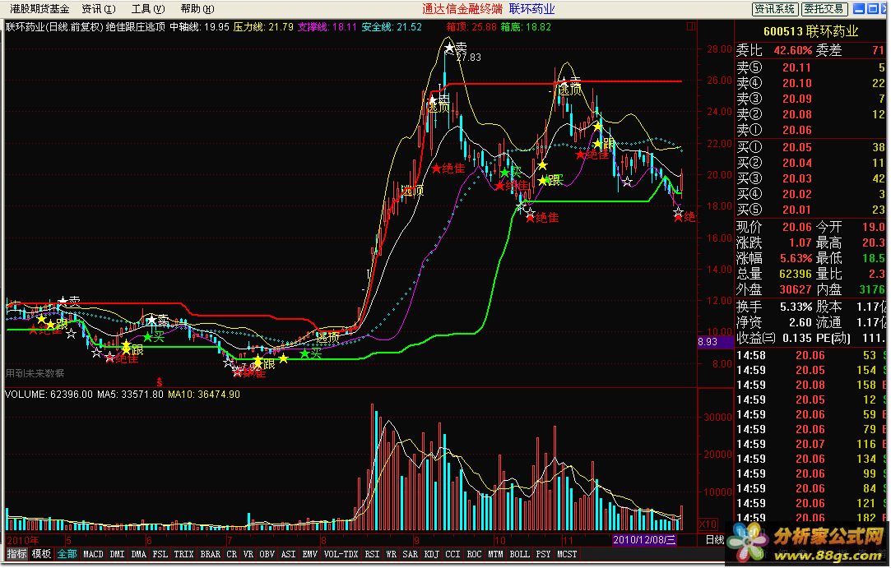Select the CR indicator tab

231,554
